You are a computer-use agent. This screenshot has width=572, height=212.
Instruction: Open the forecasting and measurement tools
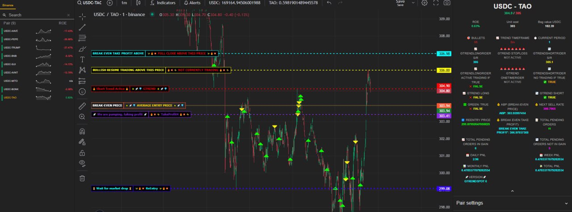coord(82,81)
